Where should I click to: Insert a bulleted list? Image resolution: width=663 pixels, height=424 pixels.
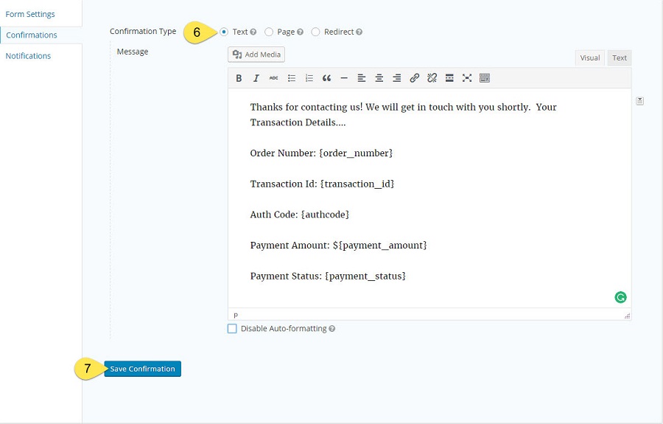click(x=292, y=78)
